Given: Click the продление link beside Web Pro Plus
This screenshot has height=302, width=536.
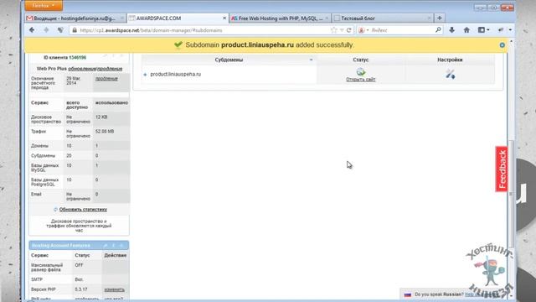Looking at the screenshot, I should (110, 69).
